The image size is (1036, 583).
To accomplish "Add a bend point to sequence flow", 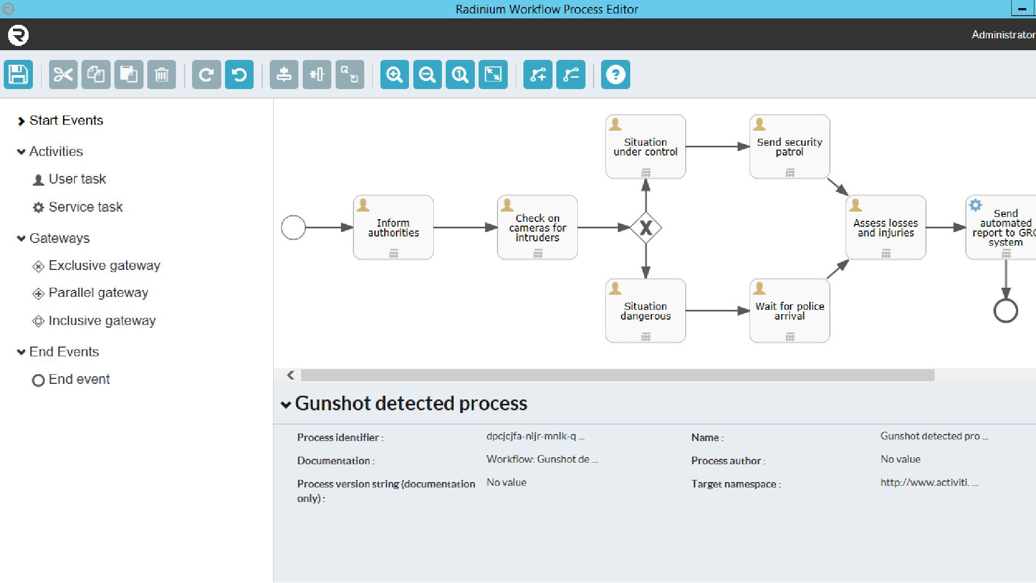I will (539, 74).
